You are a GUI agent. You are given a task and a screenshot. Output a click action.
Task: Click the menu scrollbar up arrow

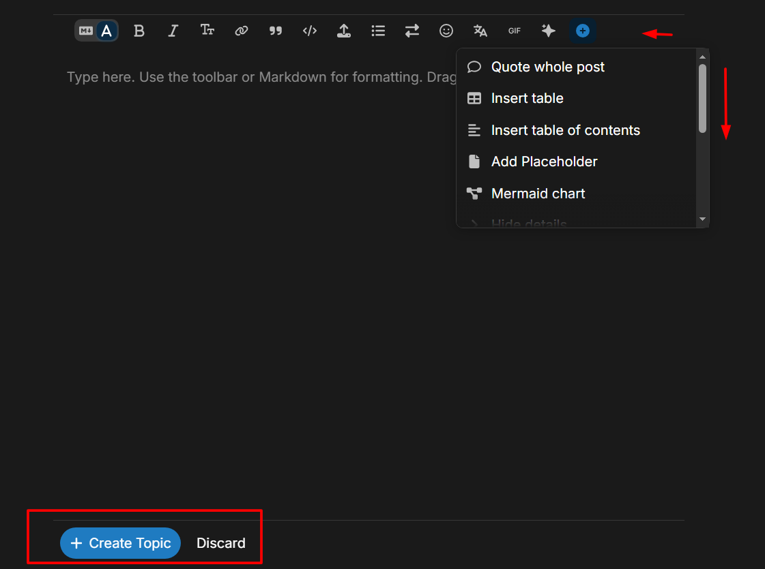702,57
